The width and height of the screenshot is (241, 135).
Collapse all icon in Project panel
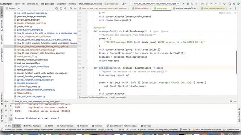tap(65, 8)
